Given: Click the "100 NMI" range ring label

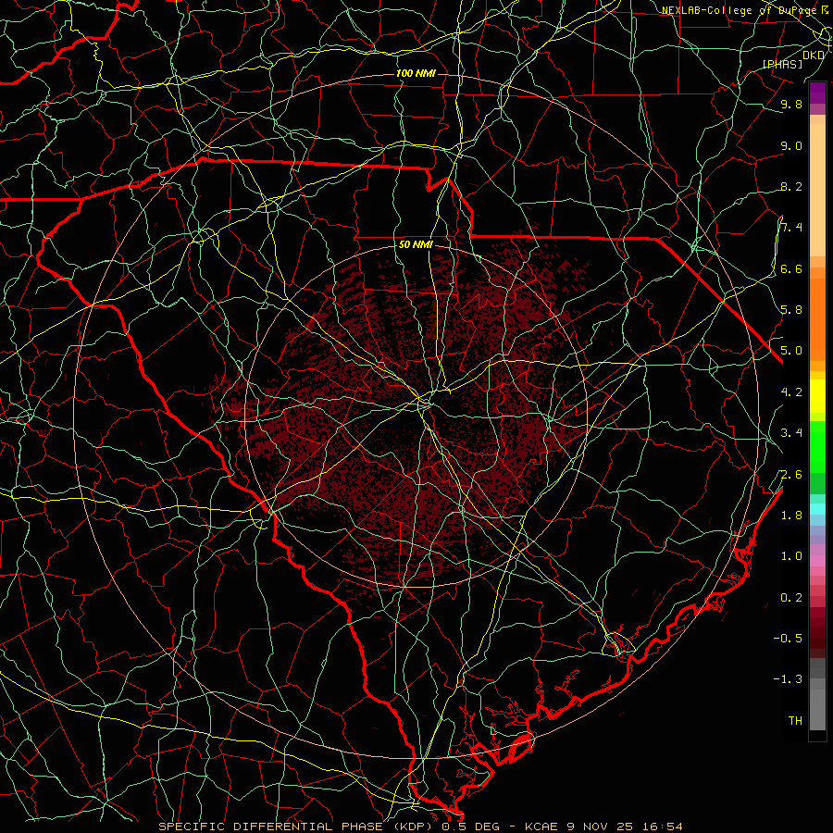Looking at the screenshot, I should coord(416,73).
